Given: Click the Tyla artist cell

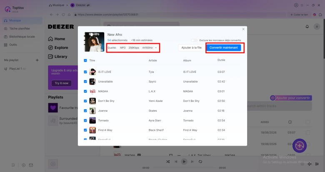Looking at the screenshot, I should point(151,72).
